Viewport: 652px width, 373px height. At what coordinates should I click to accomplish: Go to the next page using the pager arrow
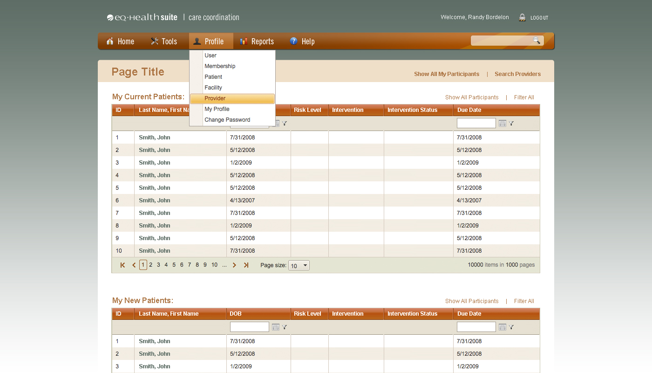point(234,265)
